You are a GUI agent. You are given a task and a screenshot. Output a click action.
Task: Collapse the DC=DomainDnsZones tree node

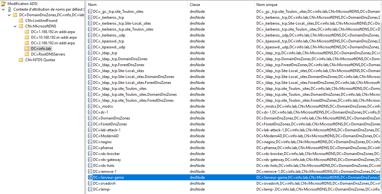(9, 15)
